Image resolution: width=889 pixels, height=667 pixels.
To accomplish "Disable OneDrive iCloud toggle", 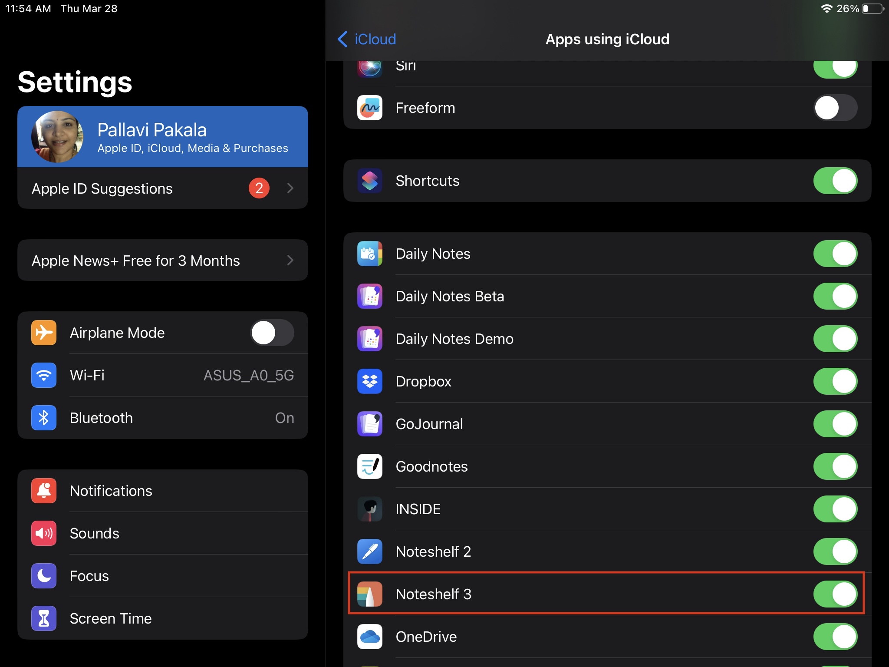I will coord(835,637).
